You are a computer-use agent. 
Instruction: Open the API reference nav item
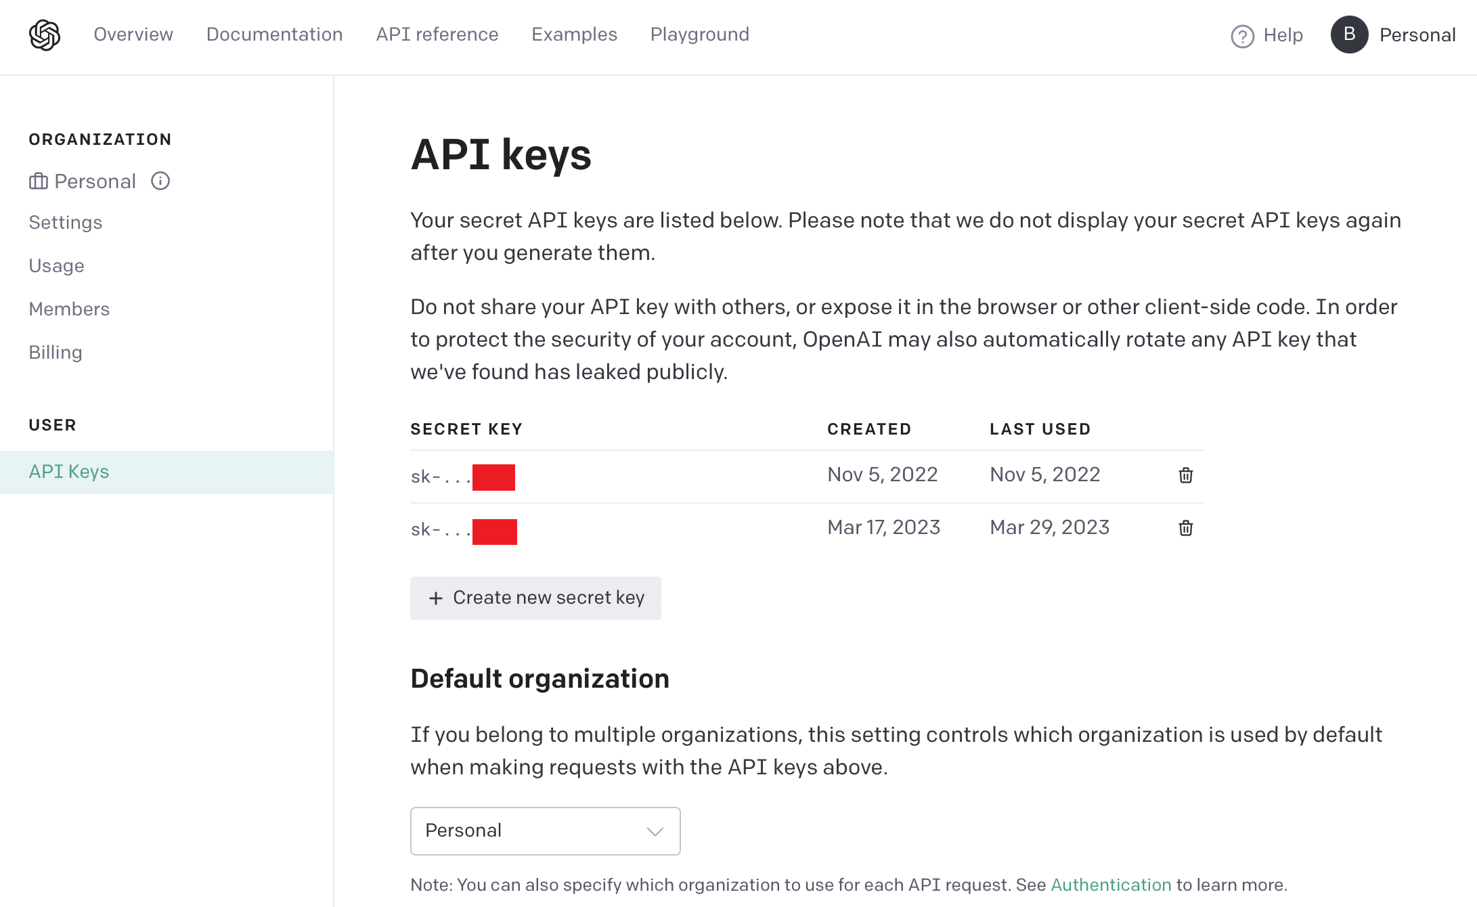437,35
